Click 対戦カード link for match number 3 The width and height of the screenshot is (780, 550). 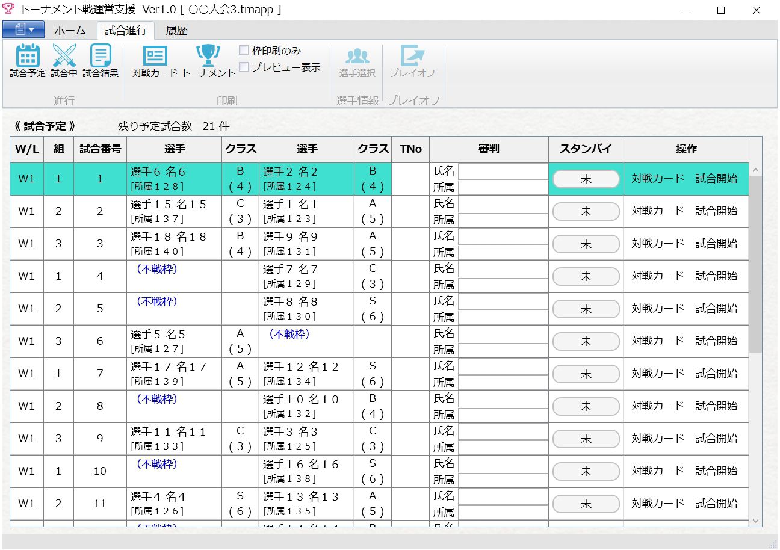pyautogui.click(x=658, y=244)
